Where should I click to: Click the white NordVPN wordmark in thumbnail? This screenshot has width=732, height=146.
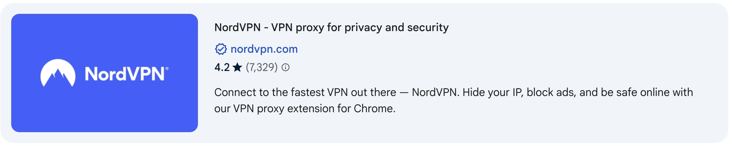click(x=125, y=74)
